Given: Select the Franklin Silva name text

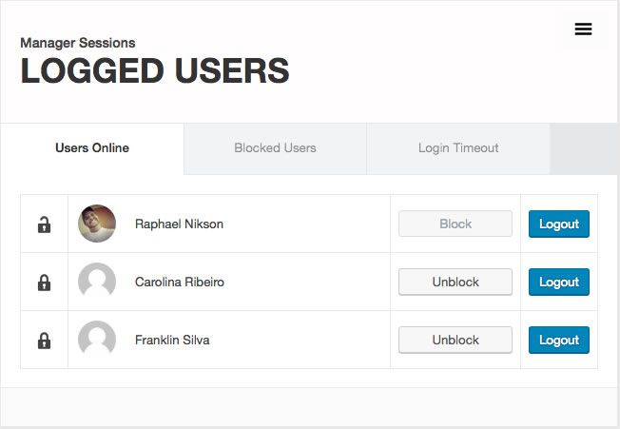Looking at the screenshot, I should coord(172,340).
